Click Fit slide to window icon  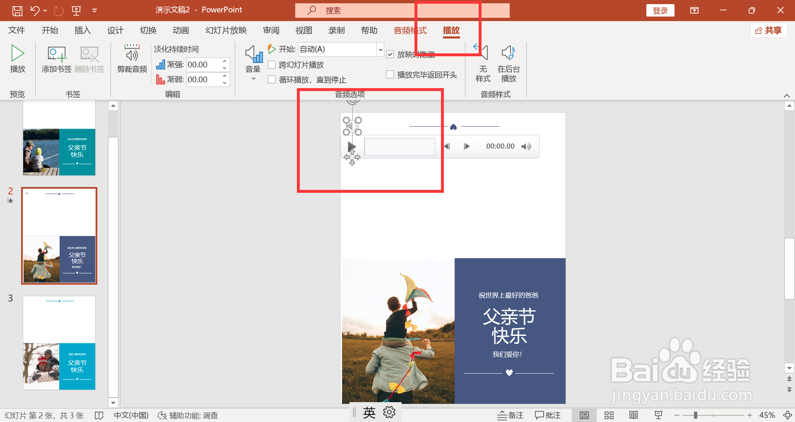point(788,415)
